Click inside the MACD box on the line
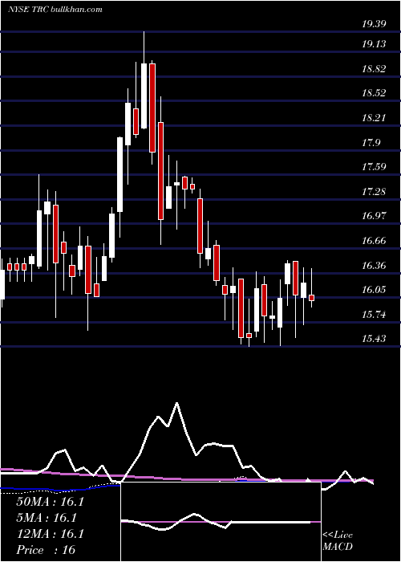The image size is (401, 562). [x=216, y=522]
